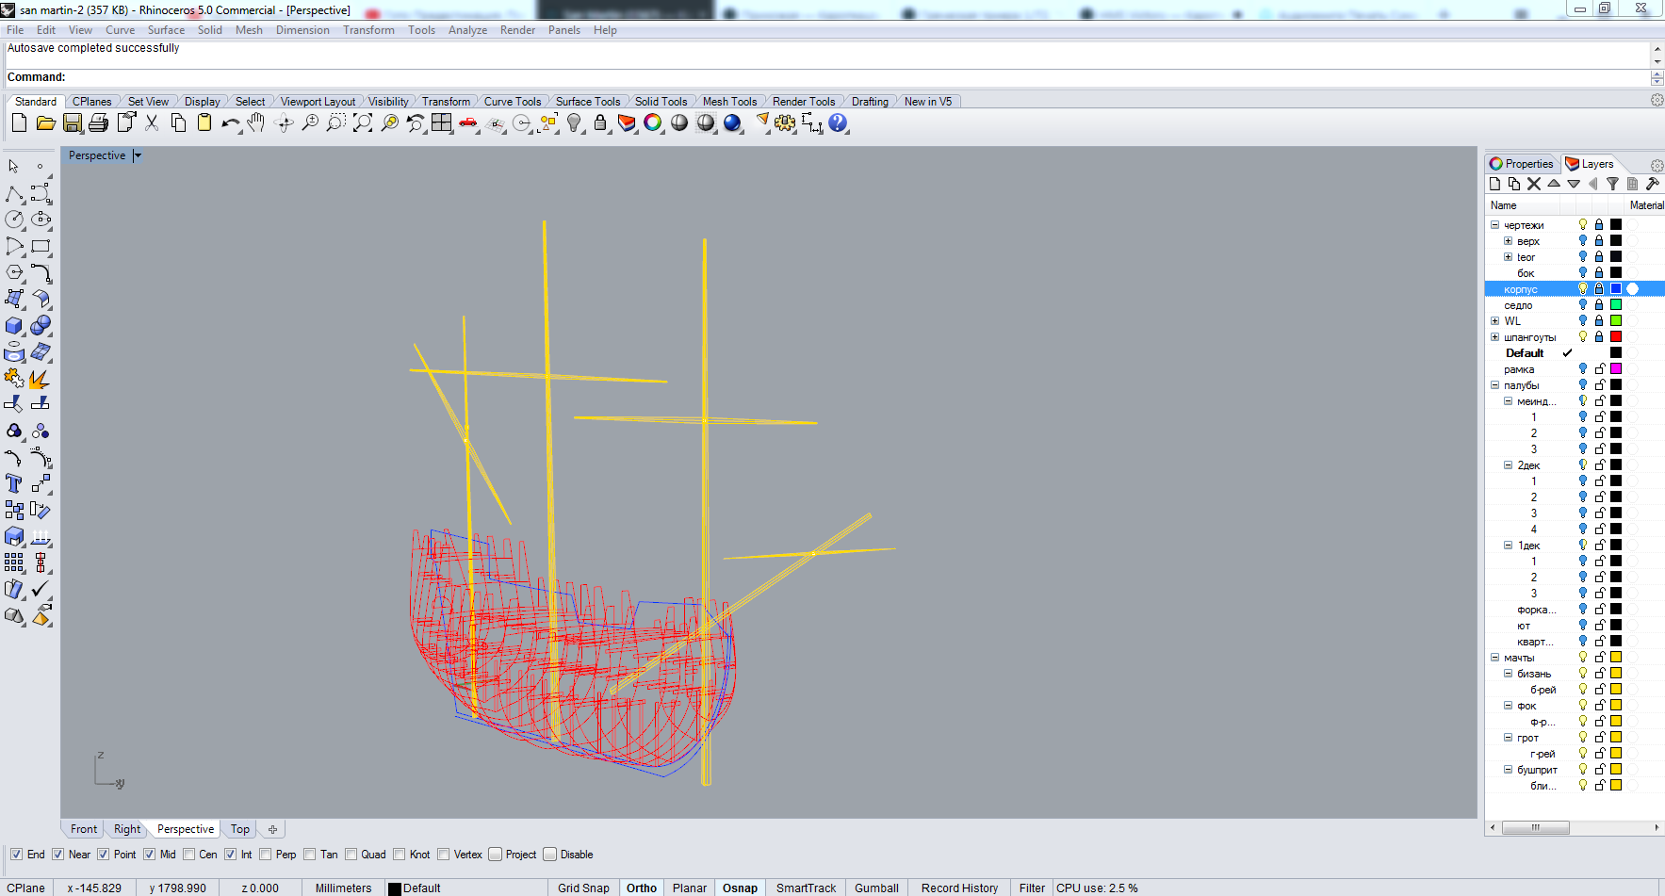Image resolution: width=1665 pixels, height=896 pixels.
Task: Click the Delete layer X icon
Action: [1534, 185]
